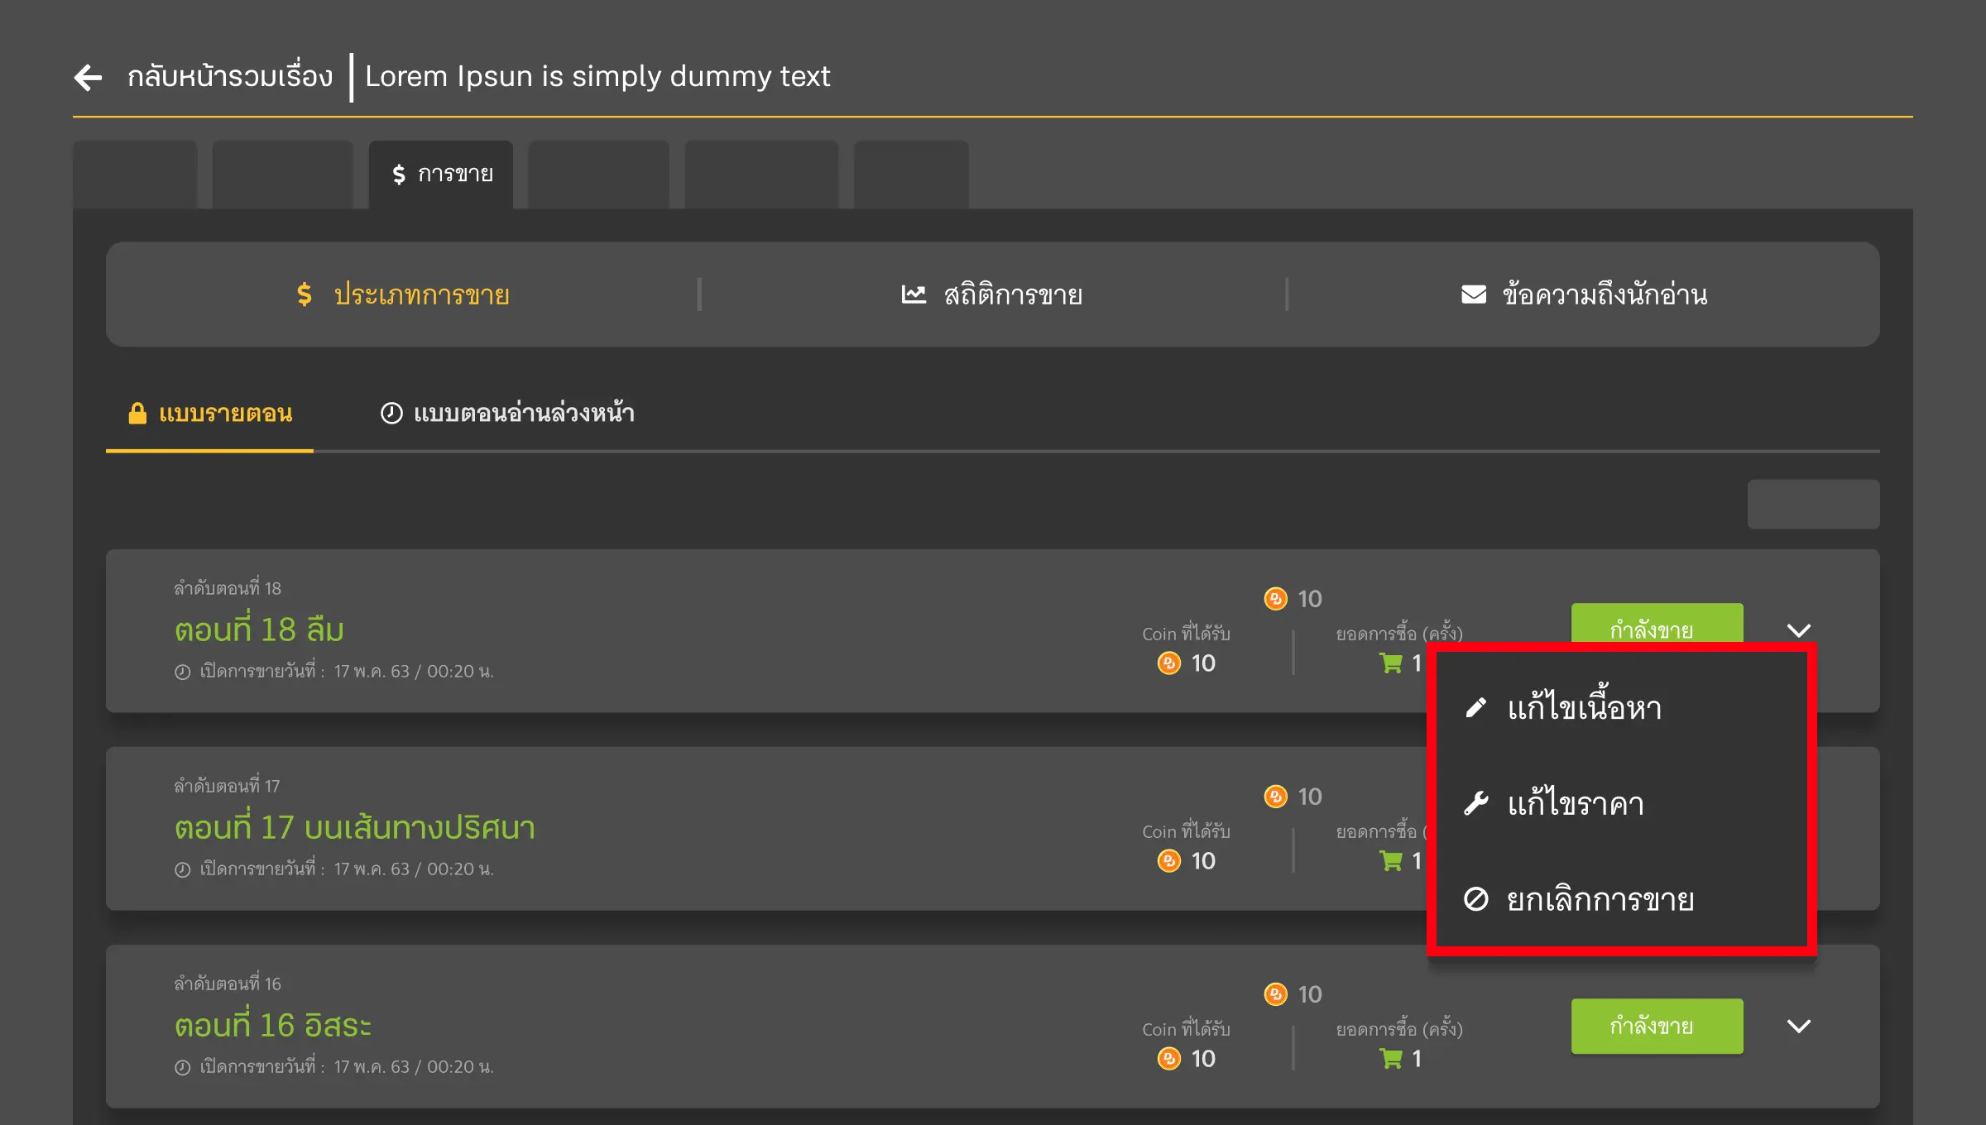
Task: Expand the chevron dropdown for episode 16
Action: click(x=1799, y=1026)
